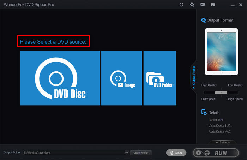Expand the Output Profile side tab
247x160 pixels.
click(194, 77)
